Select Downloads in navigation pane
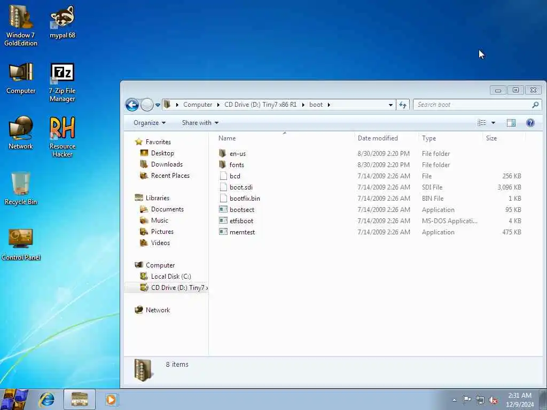Viewport: 547px width, 410px height. 167,164
